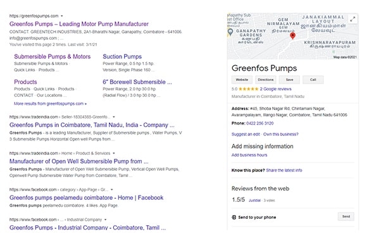Click the Website button in business panel
Viewport: 381px width, 241px height.
[x=242, y=80]
